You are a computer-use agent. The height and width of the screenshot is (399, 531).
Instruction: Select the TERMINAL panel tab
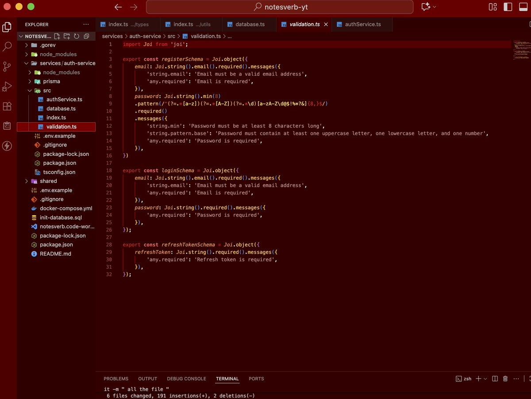[227, 379]
